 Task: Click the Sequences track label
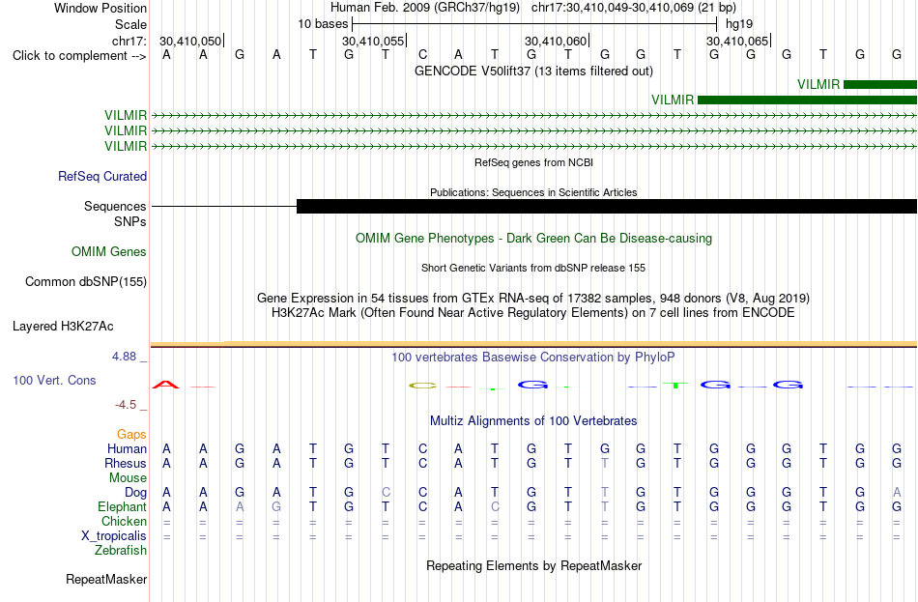[x=115, y=206]
